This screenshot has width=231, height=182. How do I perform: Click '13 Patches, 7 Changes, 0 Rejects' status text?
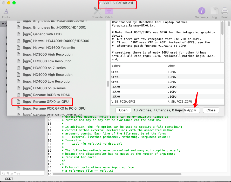pos(160,110)
